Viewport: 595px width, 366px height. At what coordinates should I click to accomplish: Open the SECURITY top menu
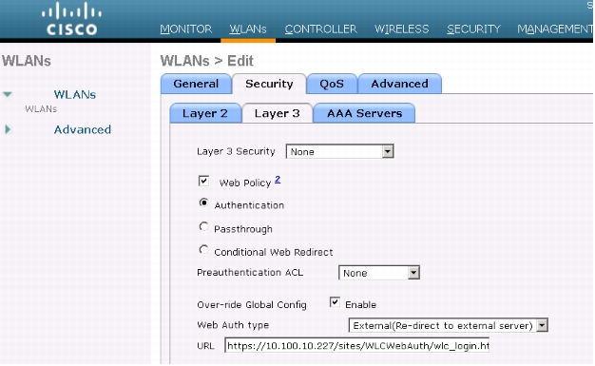coord(473,29)
